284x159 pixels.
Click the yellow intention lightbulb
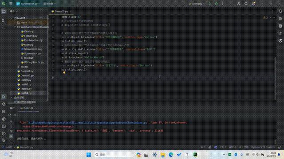click(x=64, y=72)
